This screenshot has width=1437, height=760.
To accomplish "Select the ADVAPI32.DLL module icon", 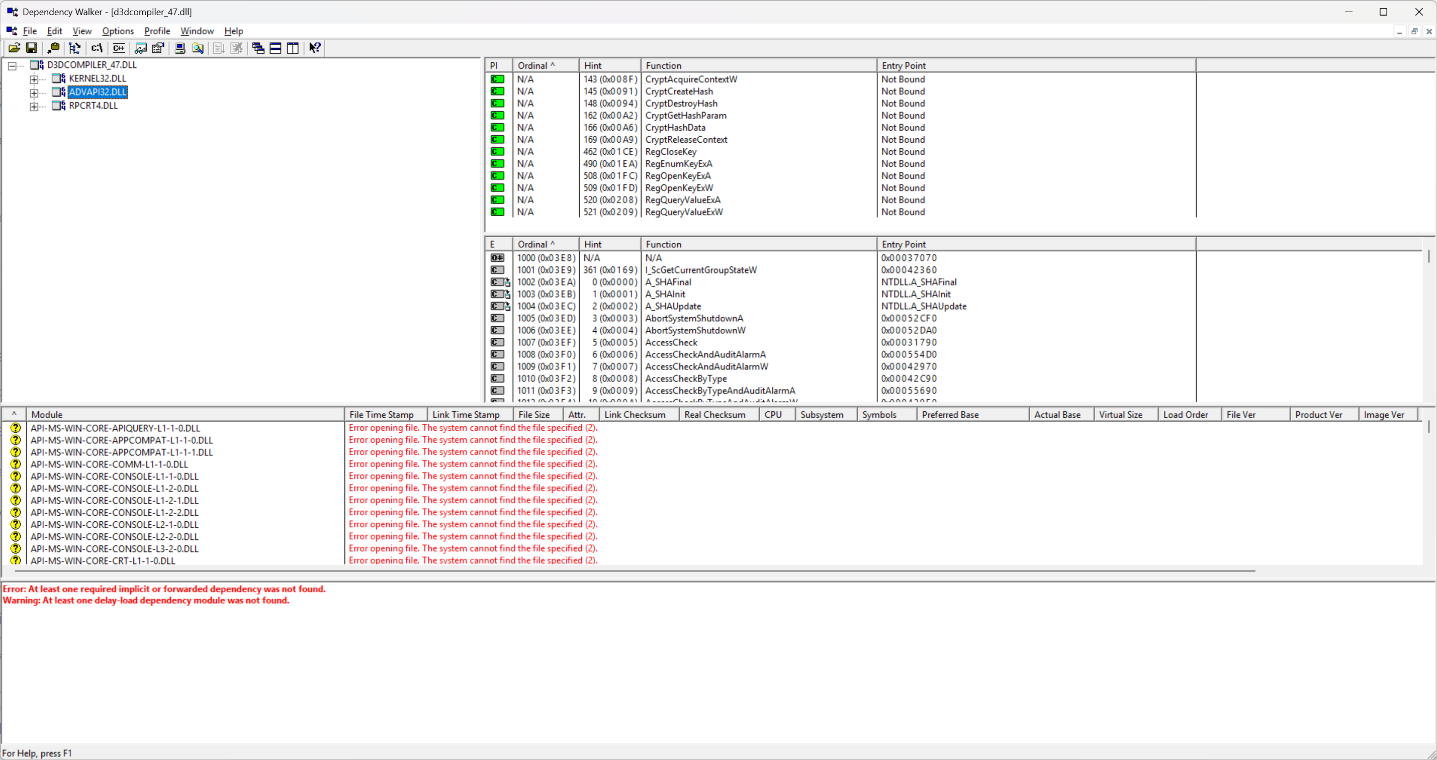I will click(x=58, y=92).
